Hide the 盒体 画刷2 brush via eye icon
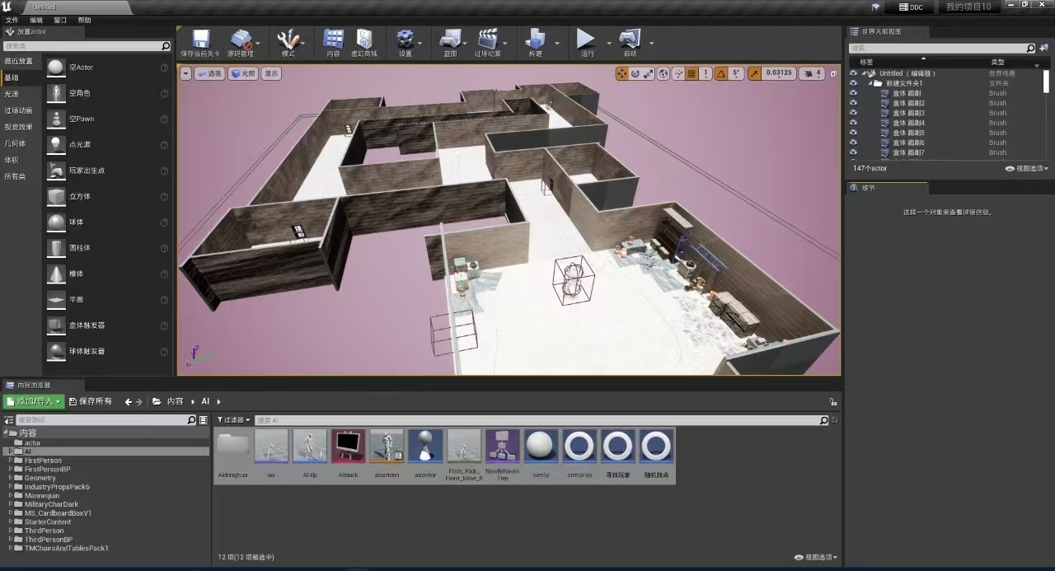 click(x=853, y=103)
